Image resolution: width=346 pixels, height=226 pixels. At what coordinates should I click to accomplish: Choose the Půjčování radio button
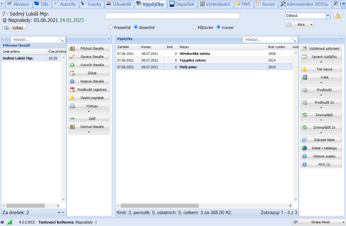pos(195,27)
